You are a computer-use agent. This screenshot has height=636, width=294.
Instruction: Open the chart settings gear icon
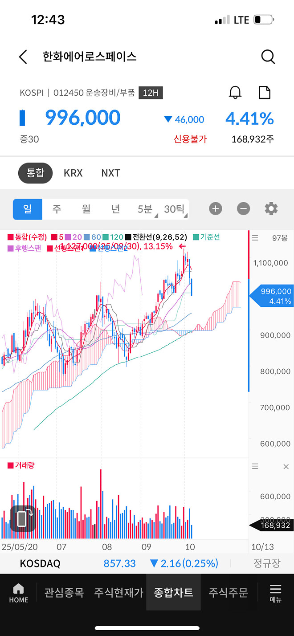271,208
